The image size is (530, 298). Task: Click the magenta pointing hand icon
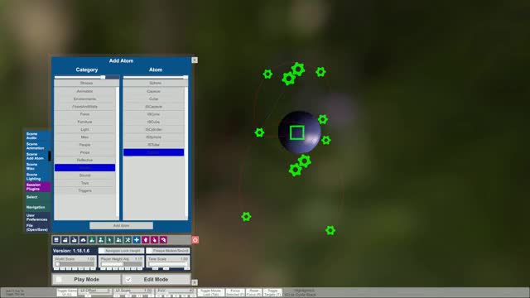click(x=155, y=240)
